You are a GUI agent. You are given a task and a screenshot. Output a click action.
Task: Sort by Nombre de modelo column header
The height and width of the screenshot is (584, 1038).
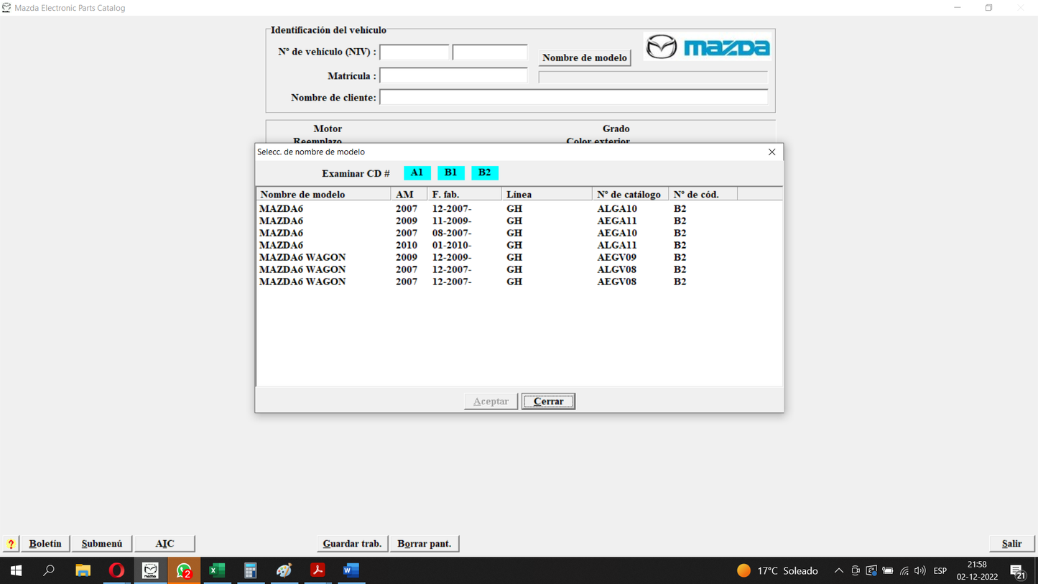[324, 195]
